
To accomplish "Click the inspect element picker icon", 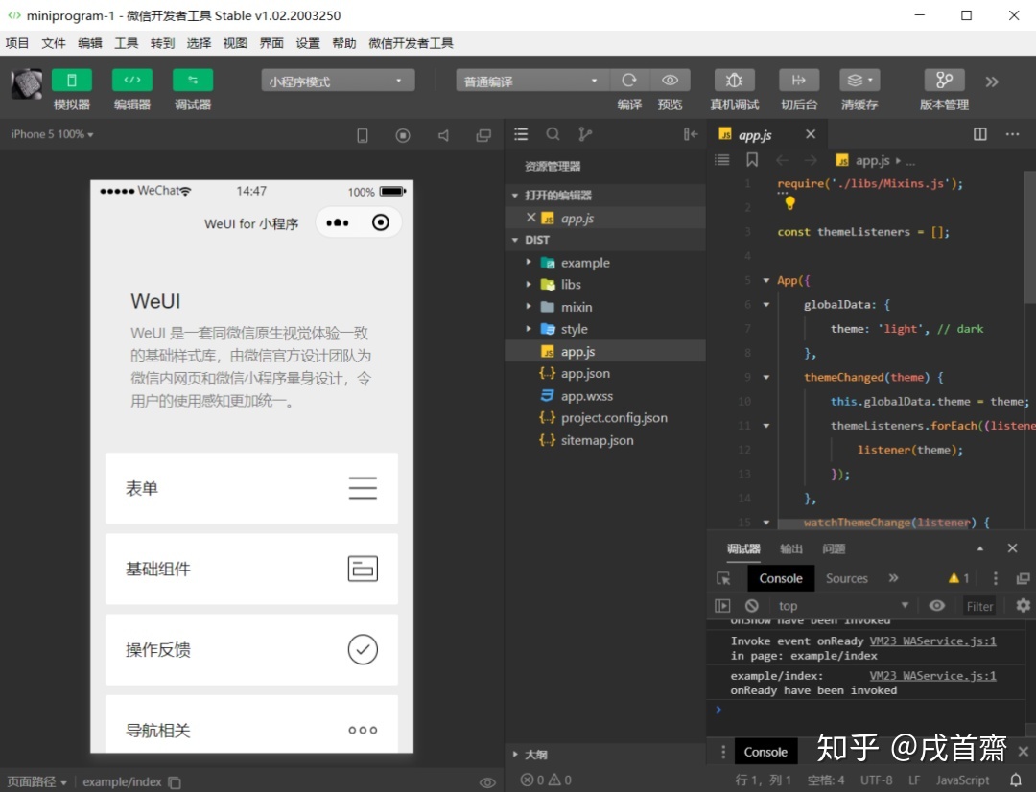I will pyautogui.click(x=723, y=578).
